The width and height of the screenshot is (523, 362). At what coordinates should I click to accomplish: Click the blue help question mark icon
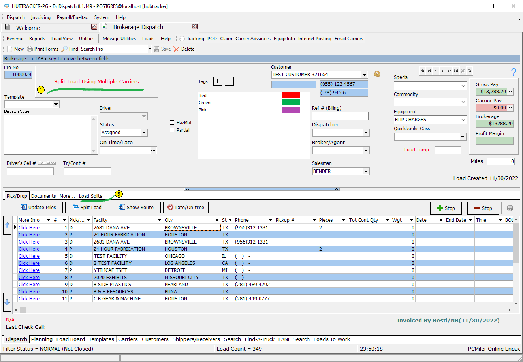tap(514, 72)
